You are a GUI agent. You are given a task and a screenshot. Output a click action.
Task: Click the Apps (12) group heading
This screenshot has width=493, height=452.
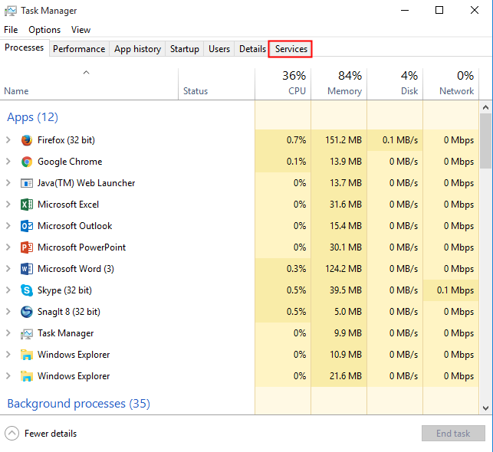[x=33, y=117]
